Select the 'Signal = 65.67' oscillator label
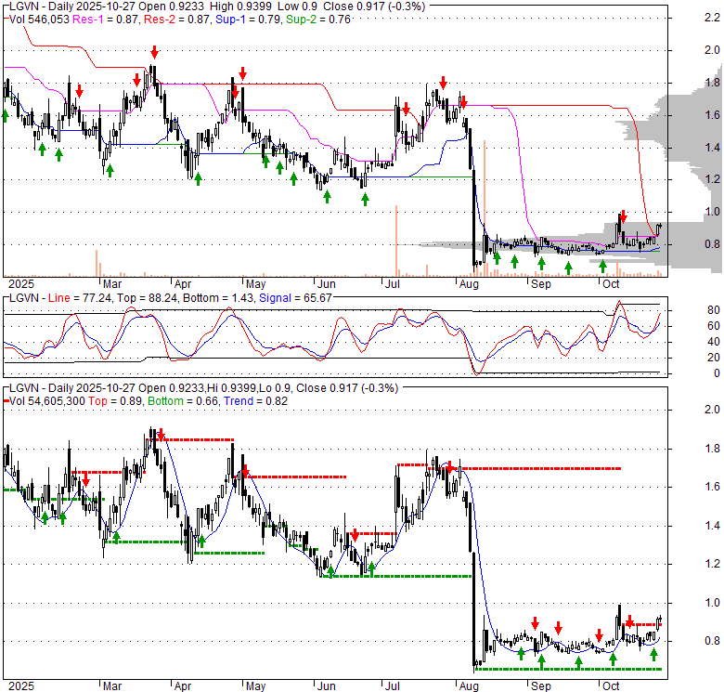Viewport: 724px width, 692px height. tap(295, 298)
